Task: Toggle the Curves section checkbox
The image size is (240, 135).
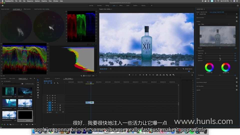Action: pos(237,78)
